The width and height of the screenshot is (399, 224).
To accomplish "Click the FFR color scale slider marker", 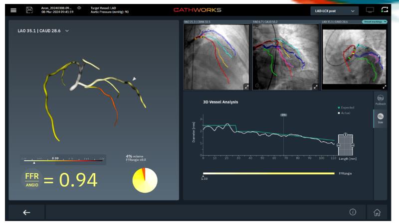I will [x=34, y=162].
